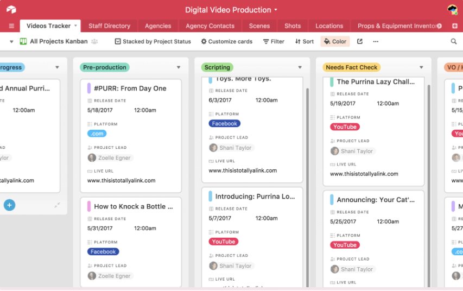Screen dimensions: 463x291
Task: Click the kanban view icon
Action: point(23,41)
